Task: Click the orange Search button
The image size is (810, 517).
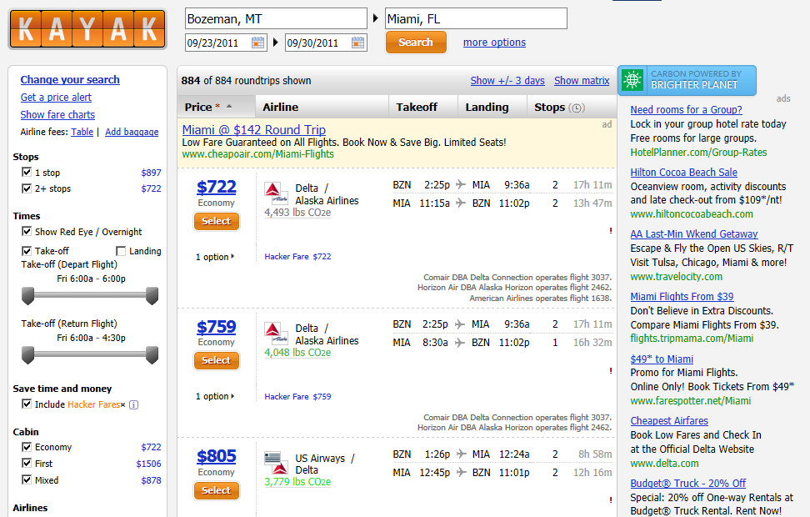Action: [416, 43]
